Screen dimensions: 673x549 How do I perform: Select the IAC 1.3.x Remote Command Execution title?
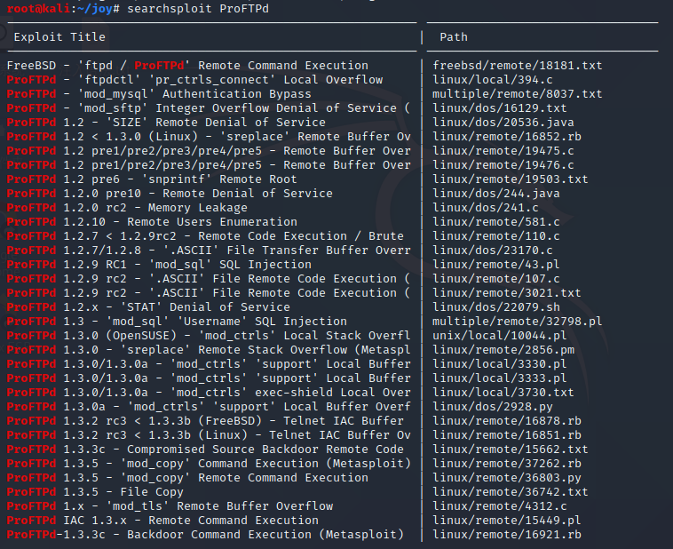(162, 520)
